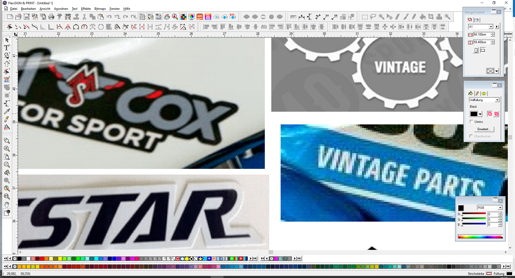Screen dimensions: 515x278
Task: Click the Save floppy disk icon
Action: (27, 17)
